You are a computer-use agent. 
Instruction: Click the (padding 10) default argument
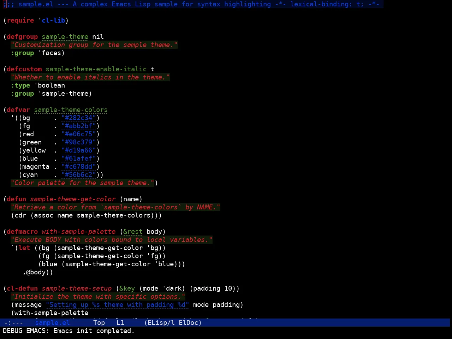pos(213,288)
